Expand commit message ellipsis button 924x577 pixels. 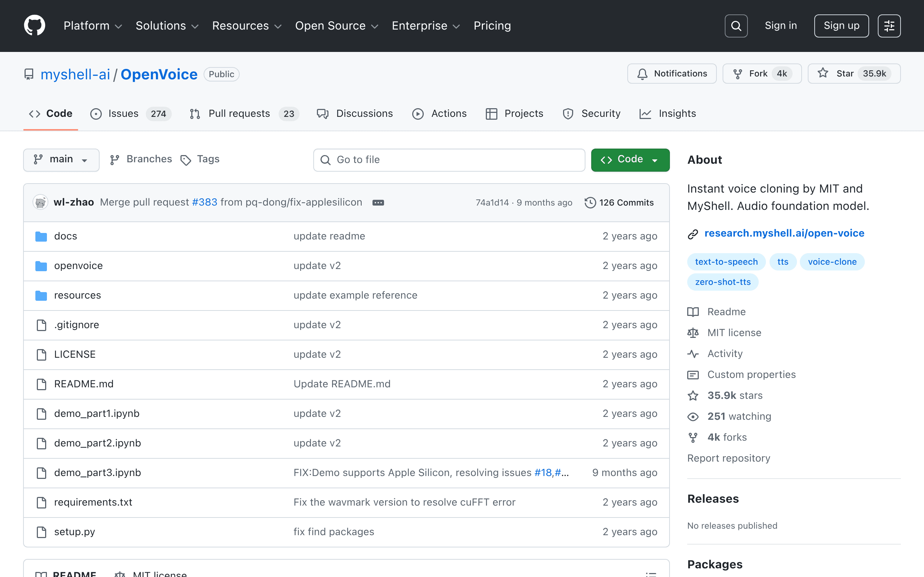click(x=378, y=203)
